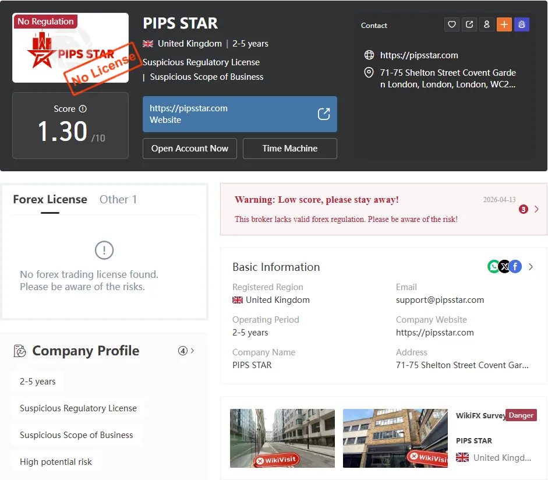This screenshot has width=548, height=480.
Task: Click the user profile icon in Contact header
Action: pyautogui.click(x=486, y=24)
